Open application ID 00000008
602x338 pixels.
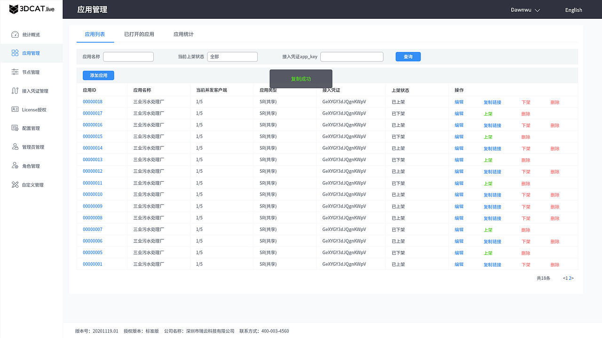[93, 218]
